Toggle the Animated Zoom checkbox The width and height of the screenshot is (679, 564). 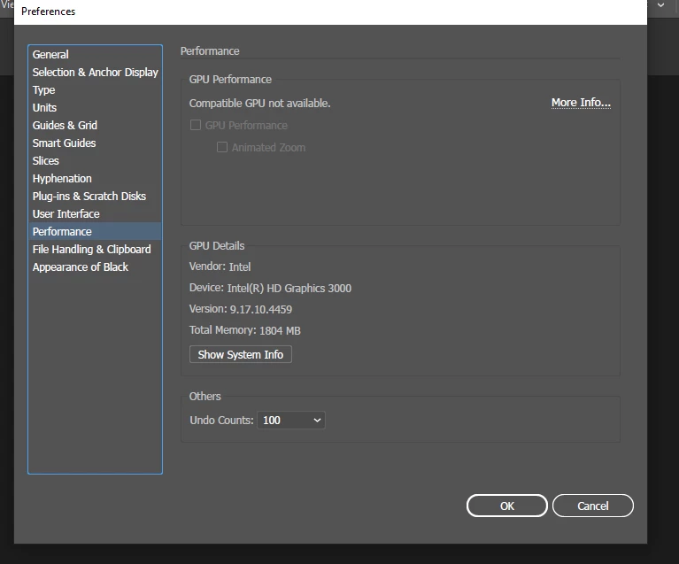point(222,147)
